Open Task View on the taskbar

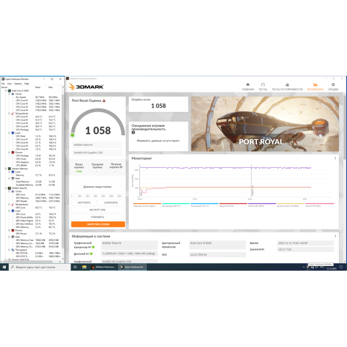75,267
